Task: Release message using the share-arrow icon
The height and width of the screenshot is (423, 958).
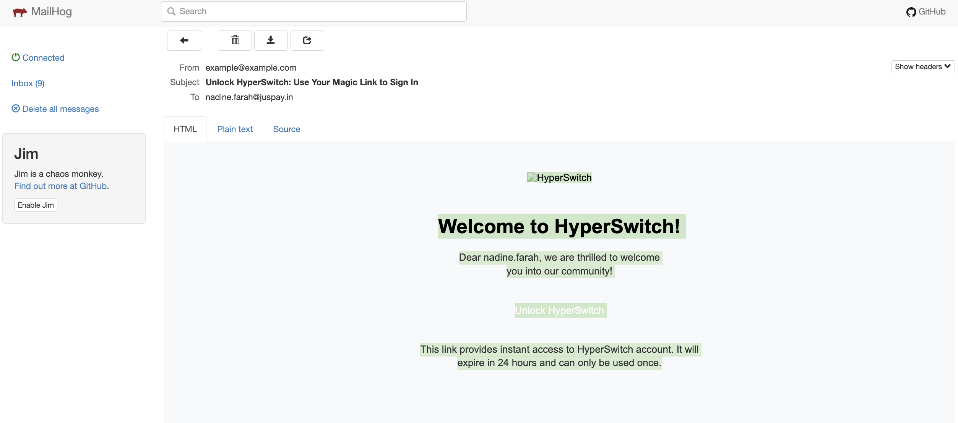Action: click(x=307, y=40)
